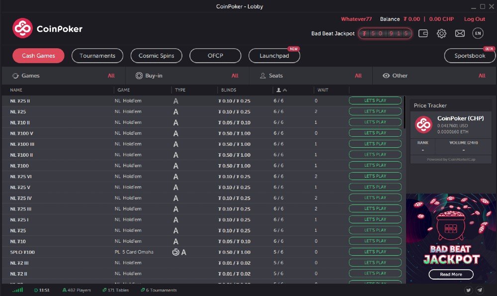Click the "0.0000160 ETH" price value

click(453, 132)
